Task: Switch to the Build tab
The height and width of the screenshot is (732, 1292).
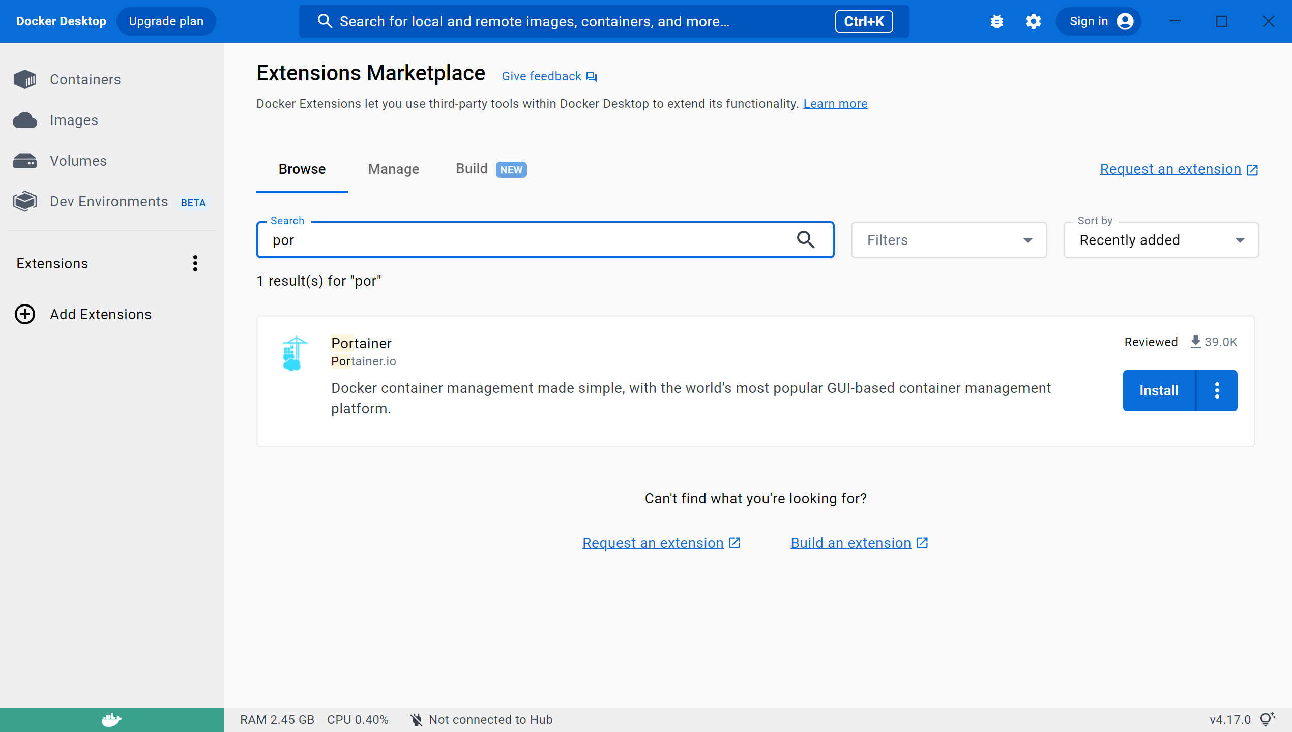Action: 472,169
